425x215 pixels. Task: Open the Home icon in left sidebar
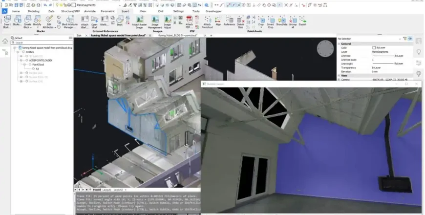[x=5, y=42]
